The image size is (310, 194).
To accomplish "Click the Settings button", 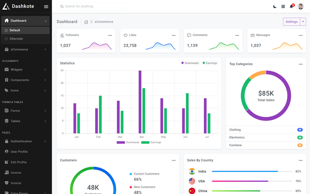I will coord(291,22).
